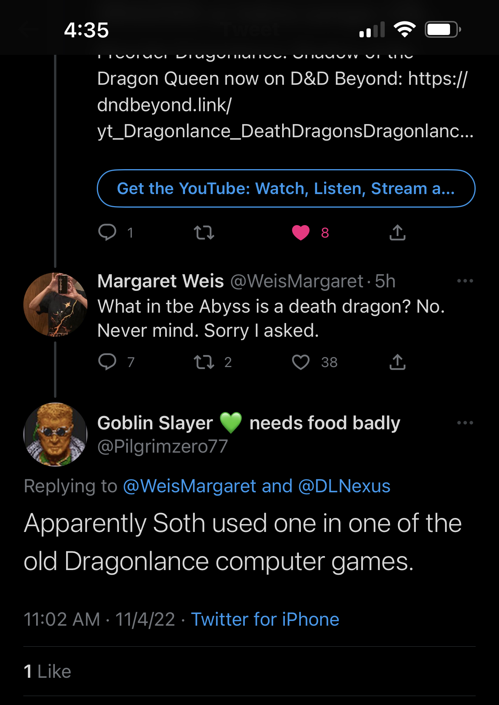Retweet the D&D Beyond preorder tweet
Viewport: 499px width, 705px height.
pos(204,233)
